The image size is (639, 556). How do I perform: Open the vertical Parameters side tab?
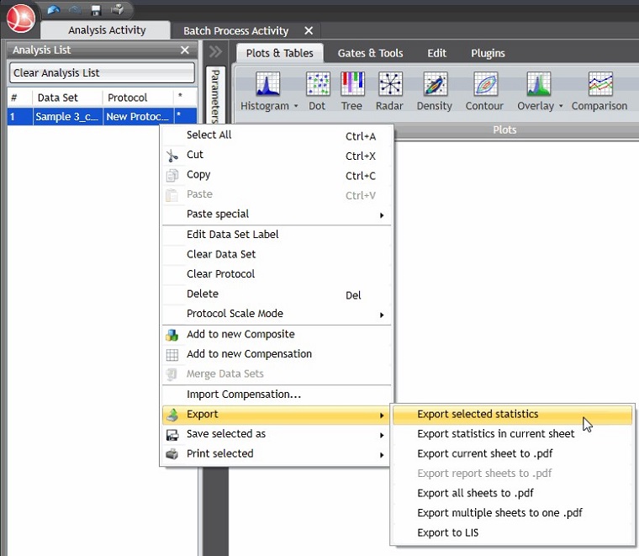pyautogui.click(x=215, y=96)
